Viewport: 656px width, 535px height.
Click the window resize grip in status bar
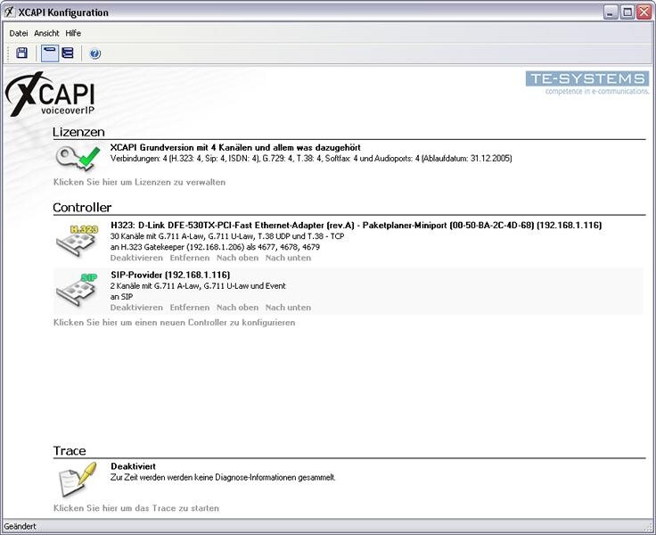coord(649,527)
